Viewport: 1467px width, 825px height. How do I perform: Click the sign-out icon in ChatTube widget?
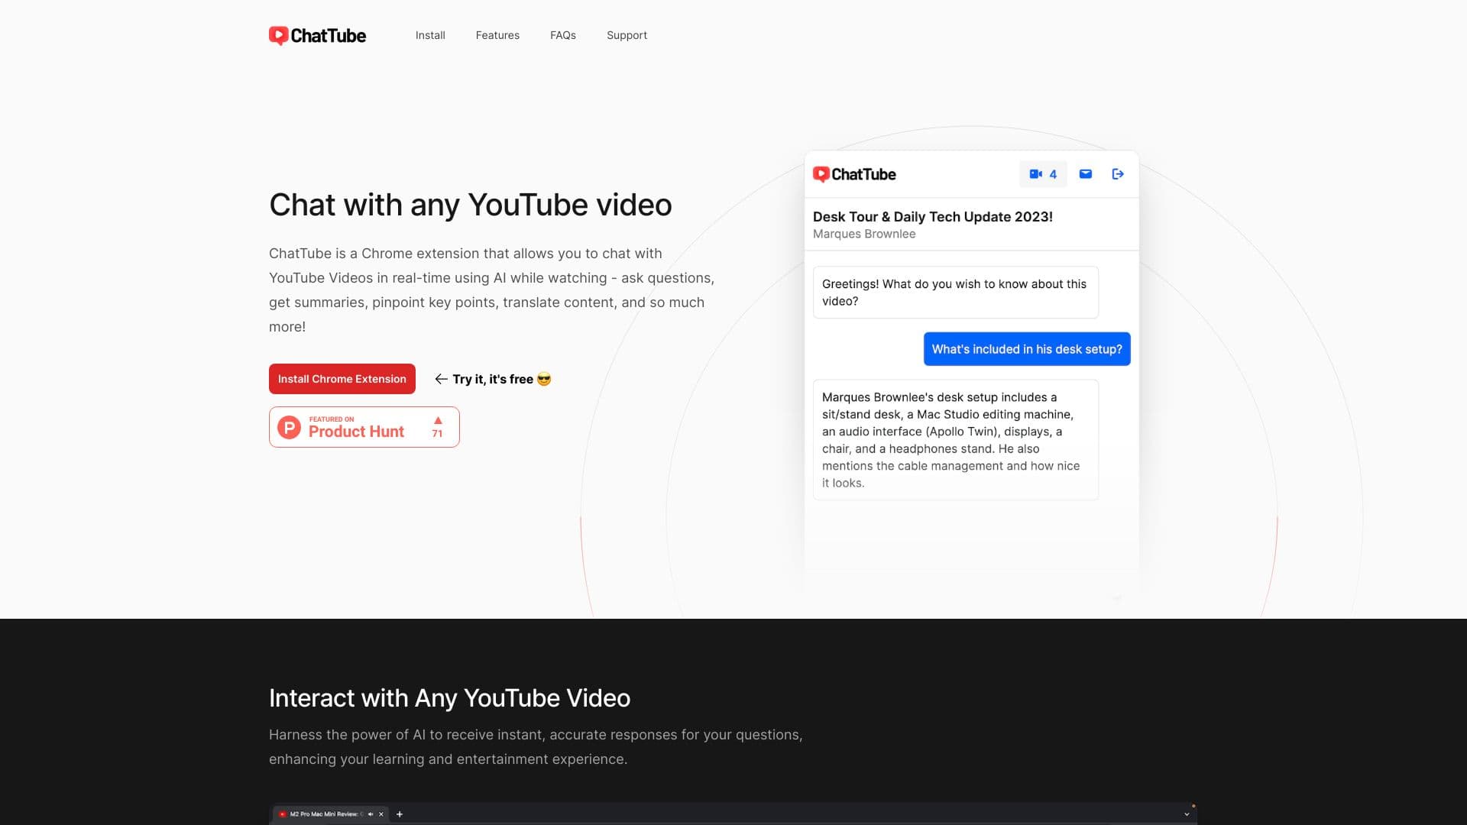click(1118, 173)
